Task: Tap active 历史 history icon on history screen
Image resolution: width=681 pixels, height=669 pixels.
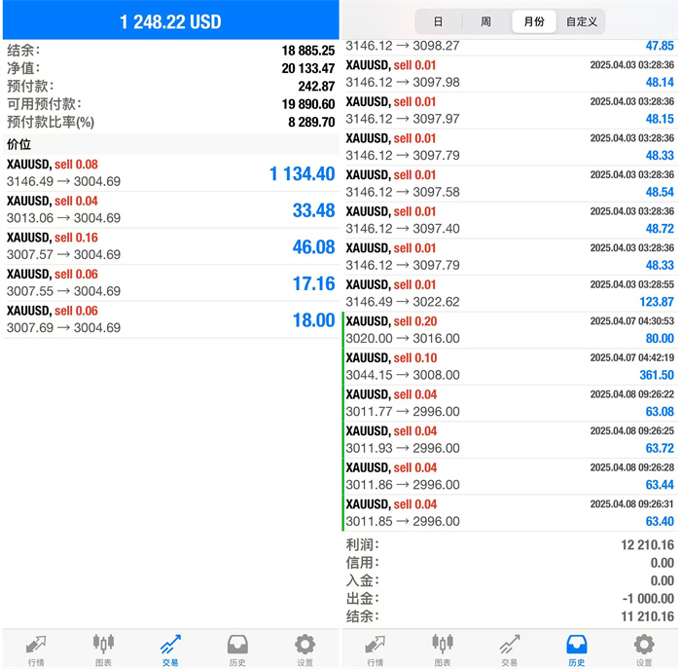Action: pyautogui.click(x=577, y=650)
